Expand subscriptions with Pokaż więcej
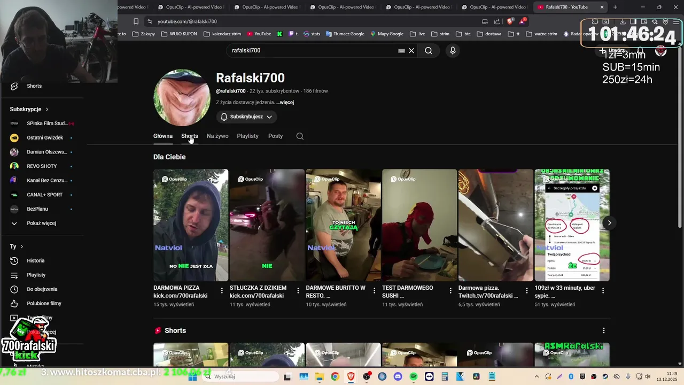684x385 pixels. click(42, 223)
